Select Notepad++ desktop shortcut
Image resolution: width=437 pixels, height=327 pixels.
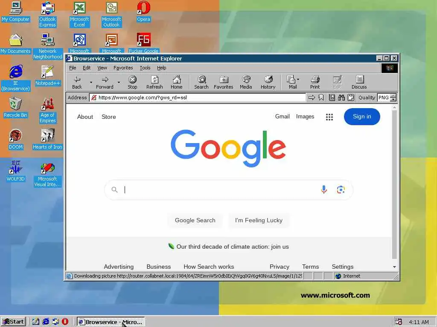48,76
